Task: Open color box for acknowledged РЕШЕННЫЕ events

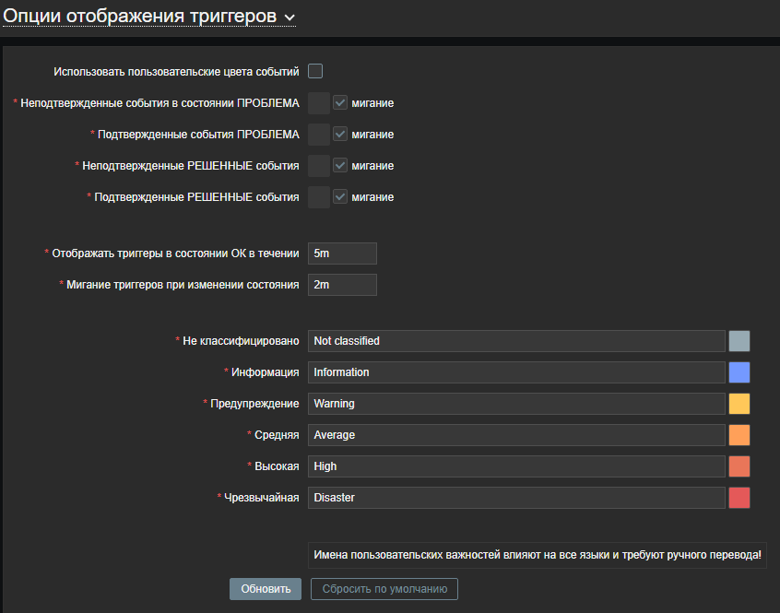Action: (319, 197)
